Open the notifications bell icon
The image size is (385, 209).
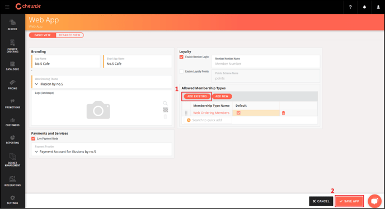(x=364, y=7)
